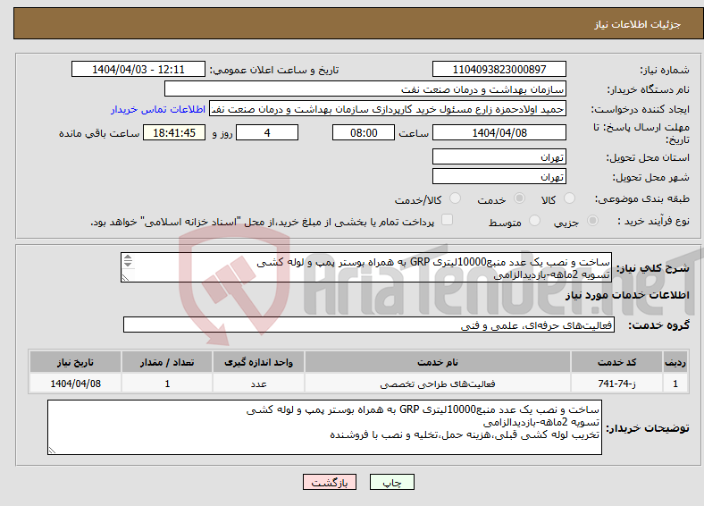Click the announcement date field 1404/04/03 - 12:11
The height and width of the screenshot is (506, 704).
[x=138, y=69]
